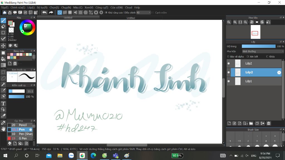Open the Cloud menu
285x160 pixels.
(x=129, y=7)
